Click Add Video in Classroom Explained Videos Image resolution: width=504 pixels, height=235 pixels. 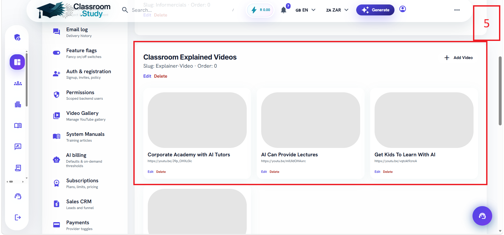tap(459, 58)
